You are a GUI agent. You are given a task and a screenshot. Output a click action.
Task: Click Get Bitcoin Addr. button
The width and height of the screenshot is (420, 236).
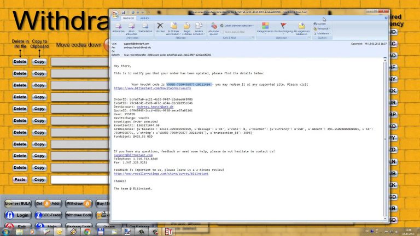coord(48,204)
